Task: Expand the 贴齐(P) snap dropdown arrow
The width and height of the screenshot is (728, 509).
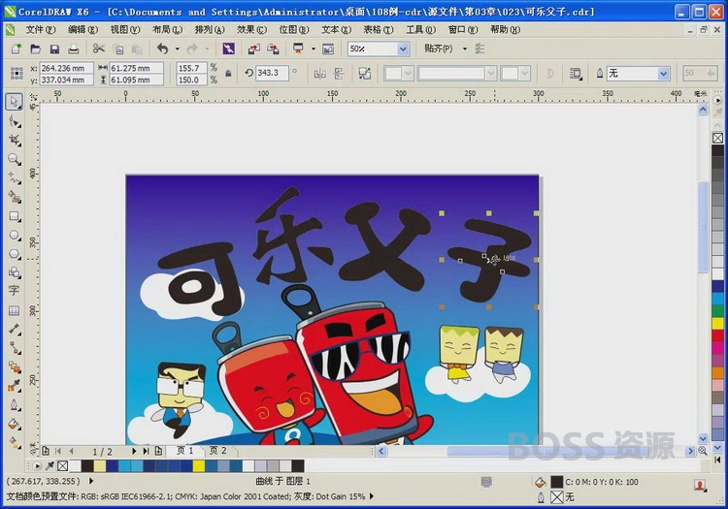Action: tap(464, 48)
